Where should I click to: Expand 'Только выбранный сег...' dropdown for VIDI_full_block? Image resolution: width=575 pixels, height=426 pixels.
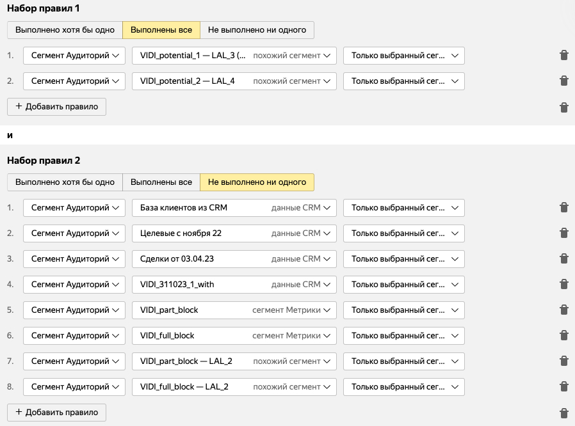coord(403,336)
